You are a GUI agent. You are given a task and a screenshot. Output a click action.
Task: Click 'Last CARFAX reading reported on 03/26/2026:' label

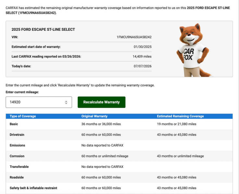[46, 57]
